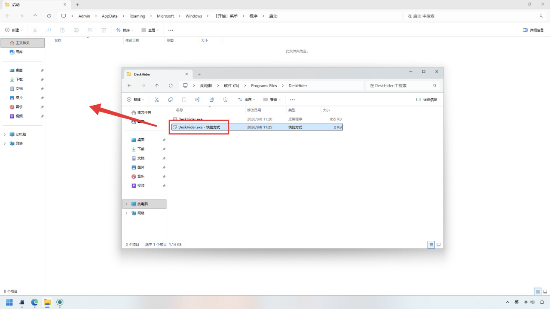550x309 pixels.
Task: Sort by 类型 column in 启动 window
Action: (182, 40)
